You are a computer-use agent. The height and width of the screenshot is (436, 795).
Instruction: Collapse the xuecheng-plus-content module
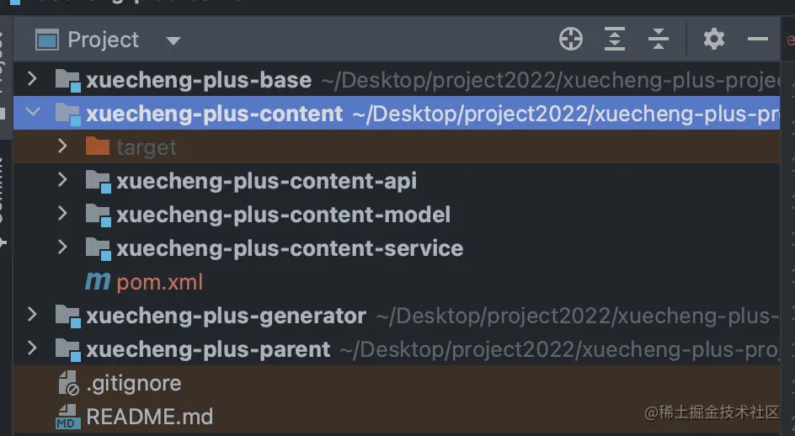32,114
